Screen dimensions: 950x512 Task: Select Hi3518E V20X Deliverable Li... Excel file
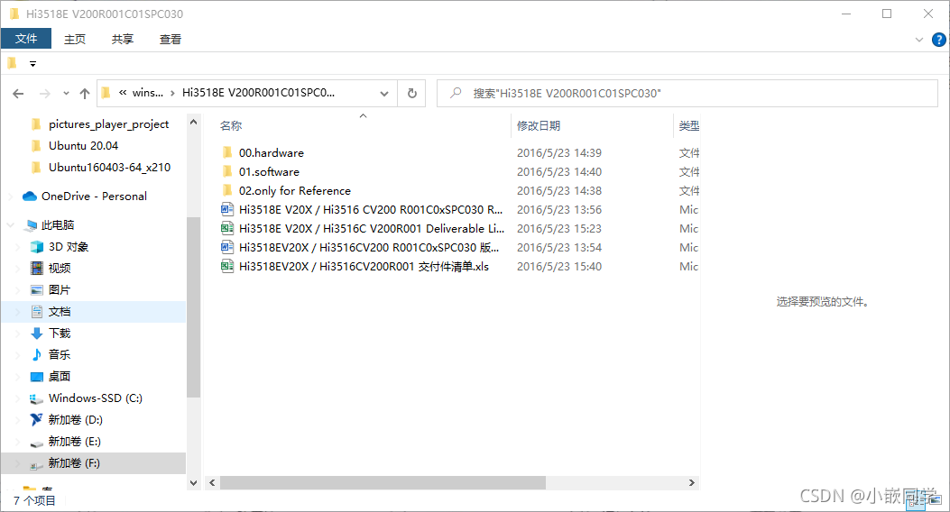(372, 228)
